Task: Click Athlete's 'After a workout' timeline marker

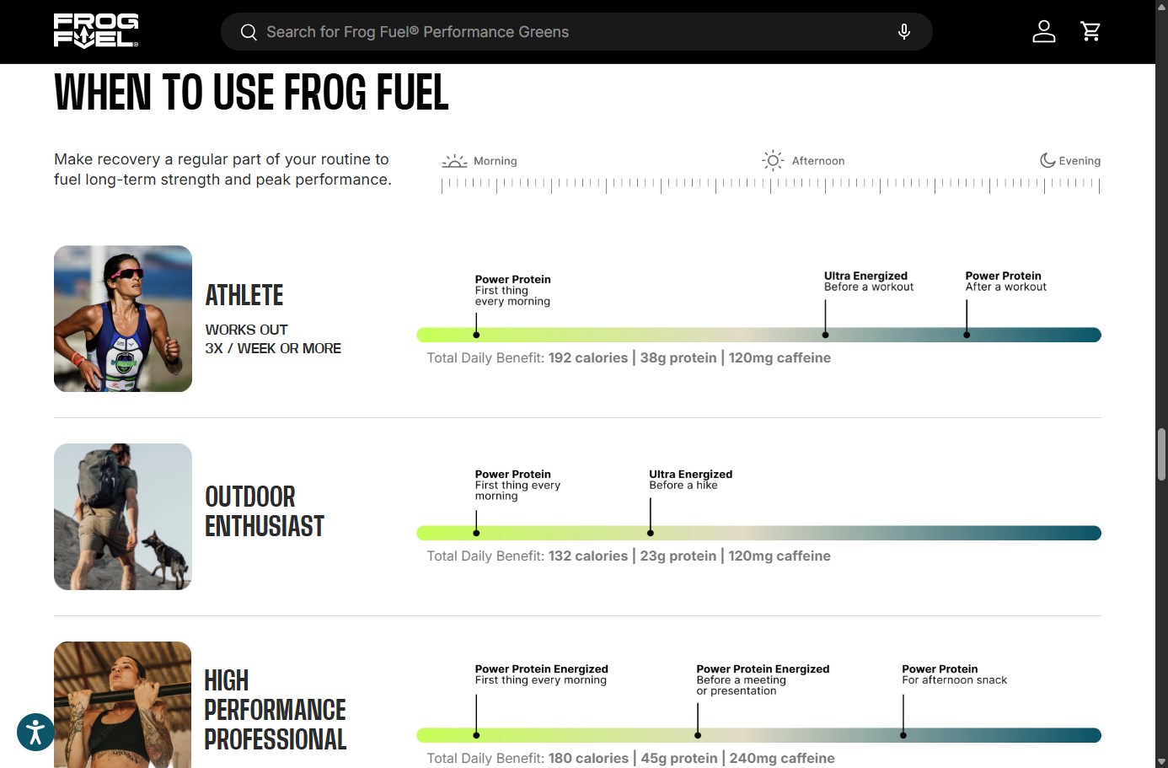Action: (967, 335)
